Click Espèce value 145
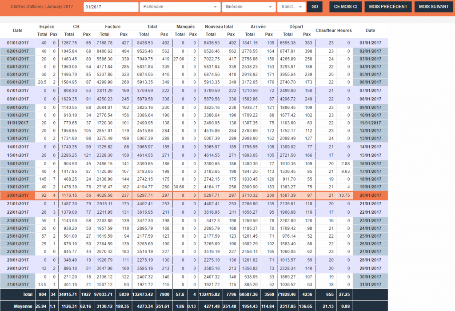Image resolution: width=455 pixels, height=311 pixels. click(43, 179)
